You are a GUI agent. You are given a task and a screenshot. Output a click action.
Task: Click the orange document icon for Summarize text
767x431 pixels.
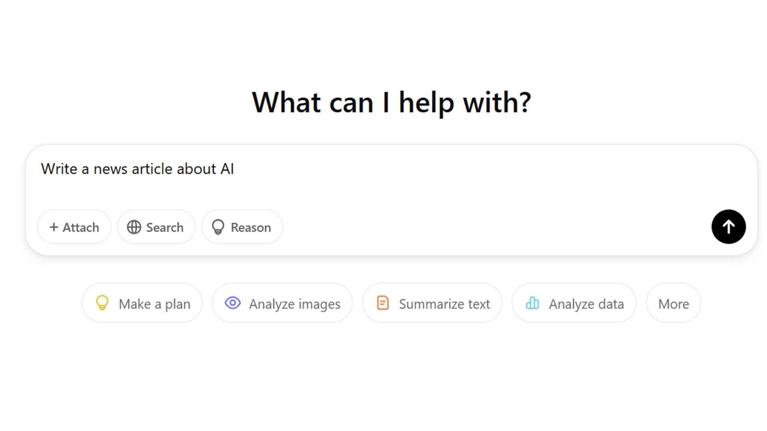(x=383, y=303)
